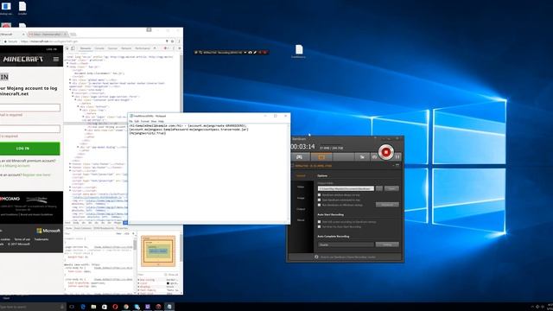Open the About tab in Bandicam sidebar
Screen dimensions: 553x311
click(x=301, y=220)
